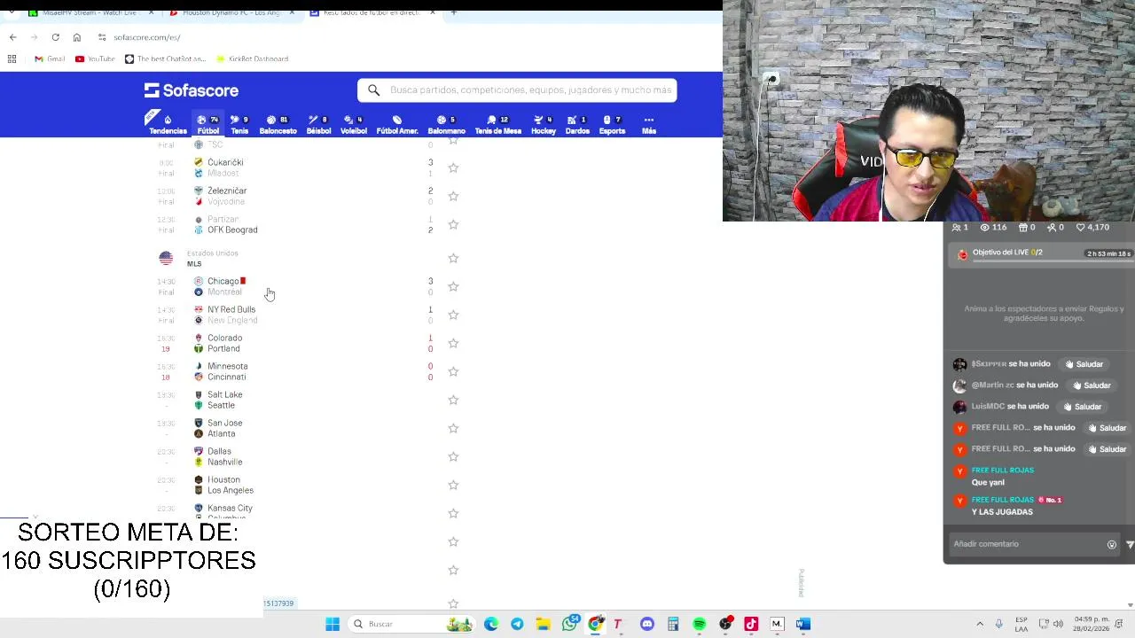Open the emoji picker in comment box
The image size is (1135, 638).
click(1112, 544)
